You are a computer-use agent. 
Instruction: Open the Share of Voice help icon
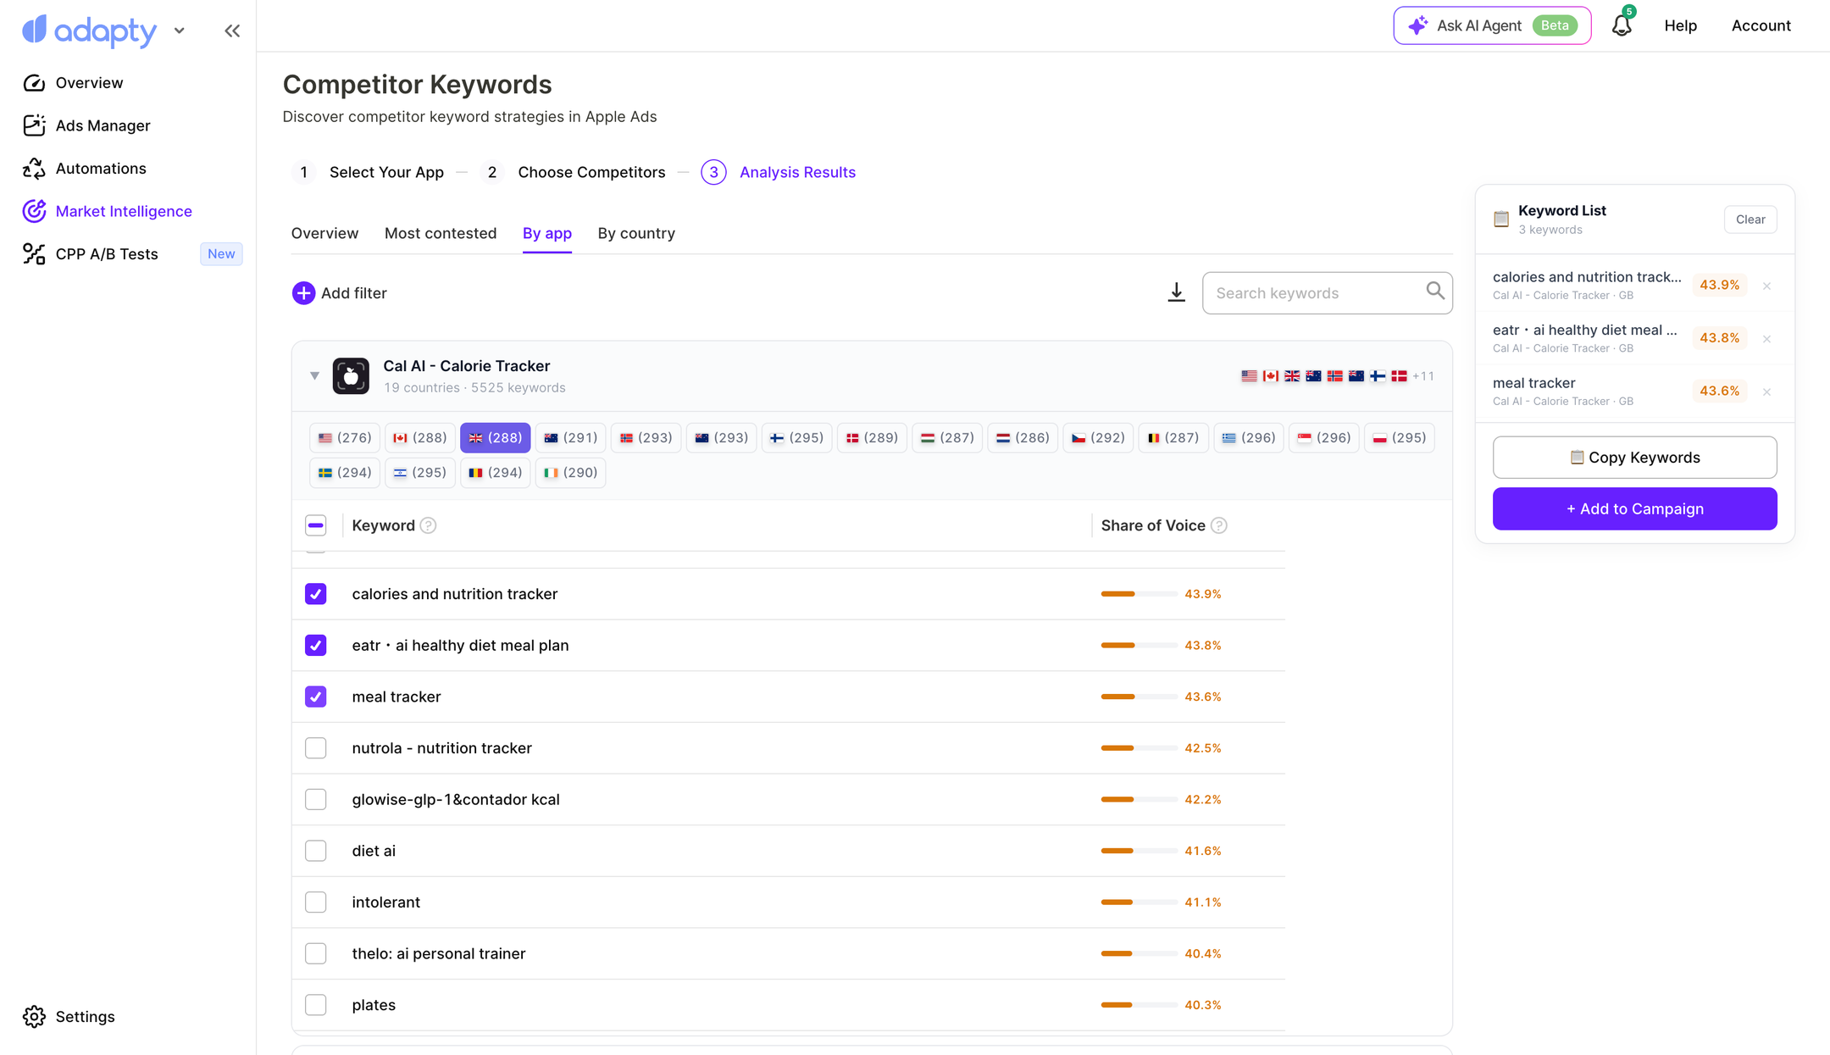1219,525
